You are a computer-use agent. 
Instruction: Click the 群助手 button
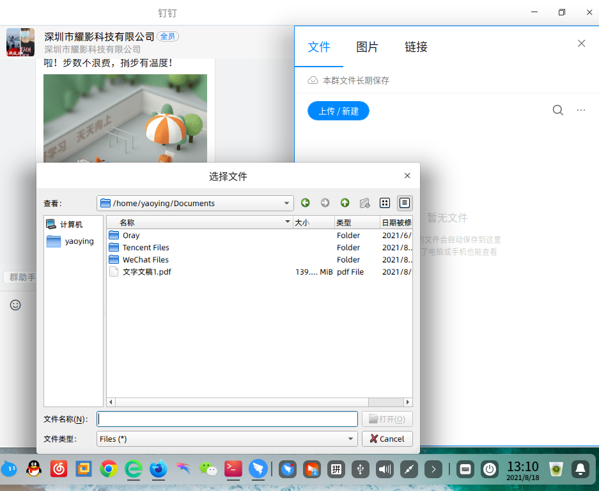pyautogui.click(x=21, y=277)
